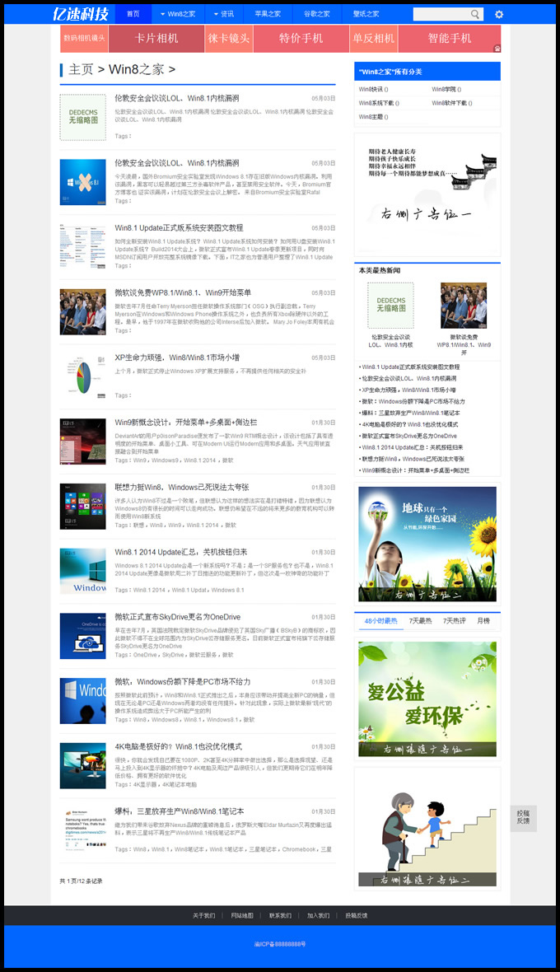Open 苹果之家 in the top navigation
Screen dimensions: 560x972
click(267, 14)
